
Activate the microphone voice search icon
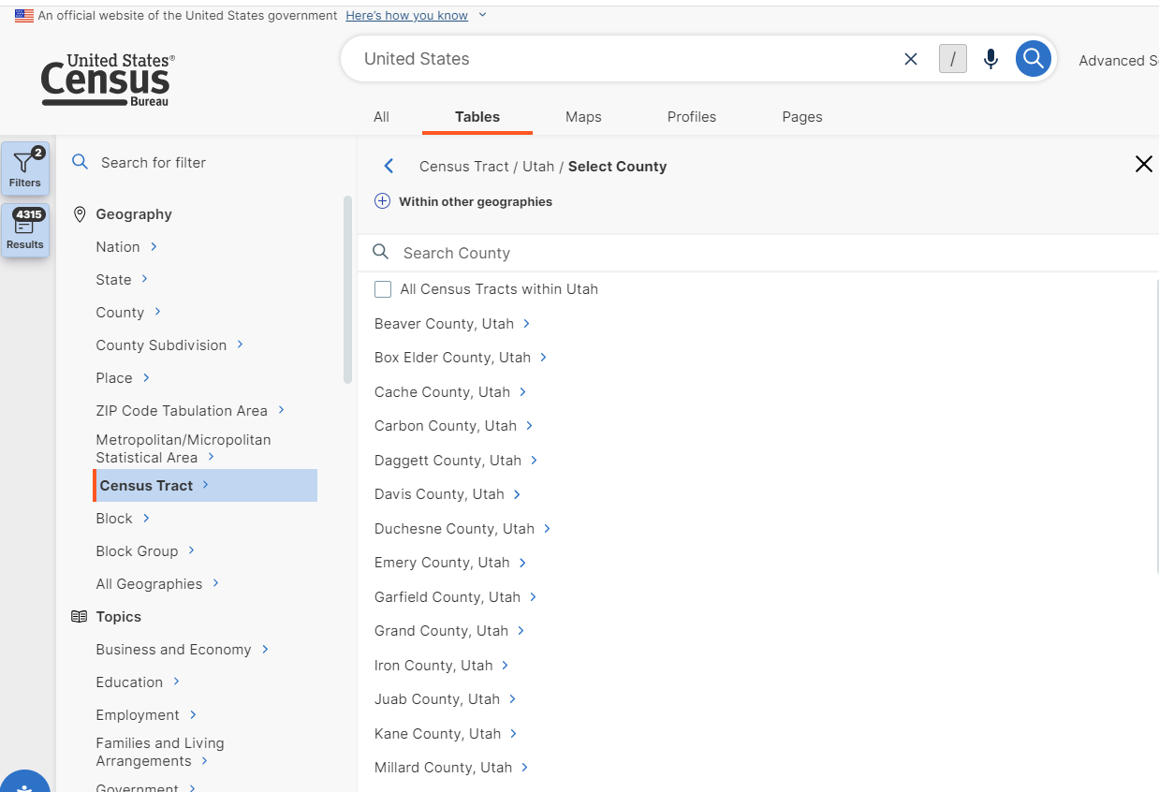[x=990, y=59]
